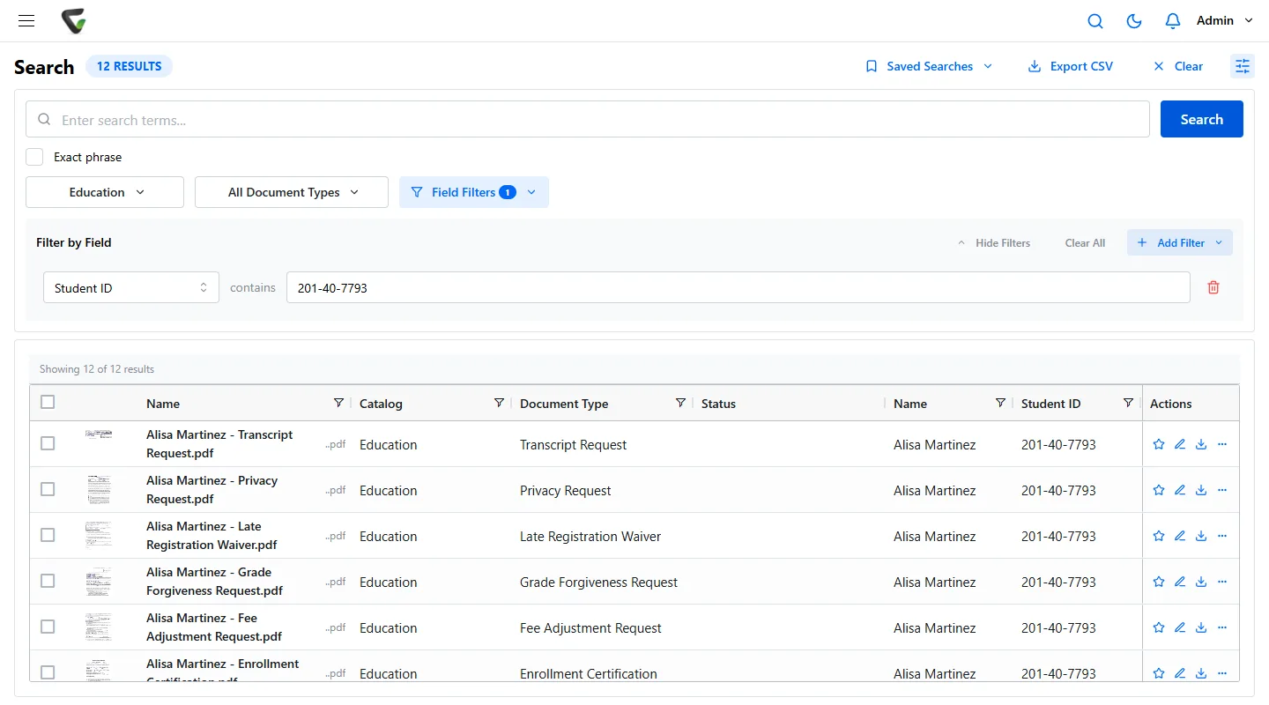Filter the student Name column left of Student ID

click(x=1000, y=403)
